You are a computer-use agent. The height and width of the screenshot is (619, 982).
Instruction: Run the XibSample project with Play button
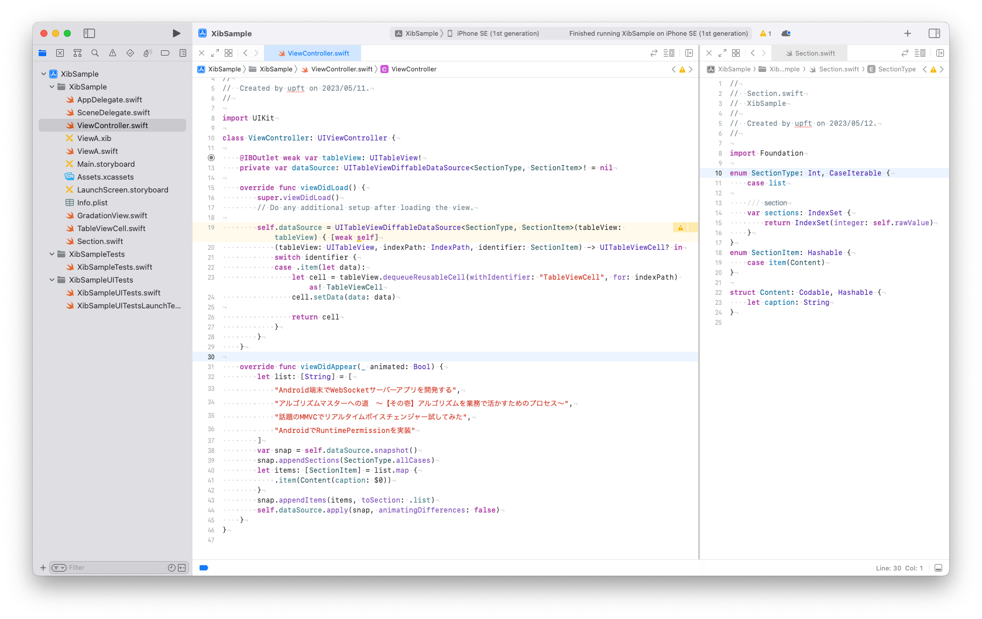pyautogui.click(x=176, y=33)
